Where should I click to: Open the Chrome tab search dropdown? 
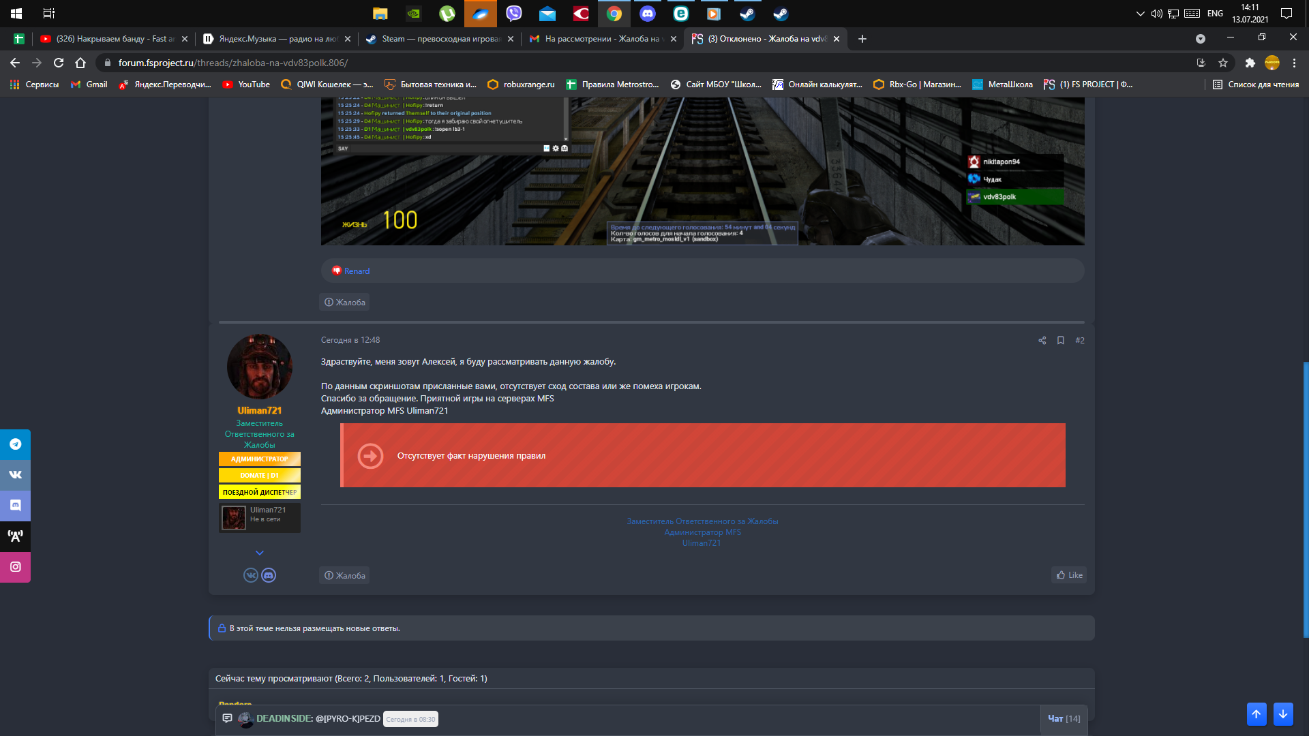[x=1201, y=39]
